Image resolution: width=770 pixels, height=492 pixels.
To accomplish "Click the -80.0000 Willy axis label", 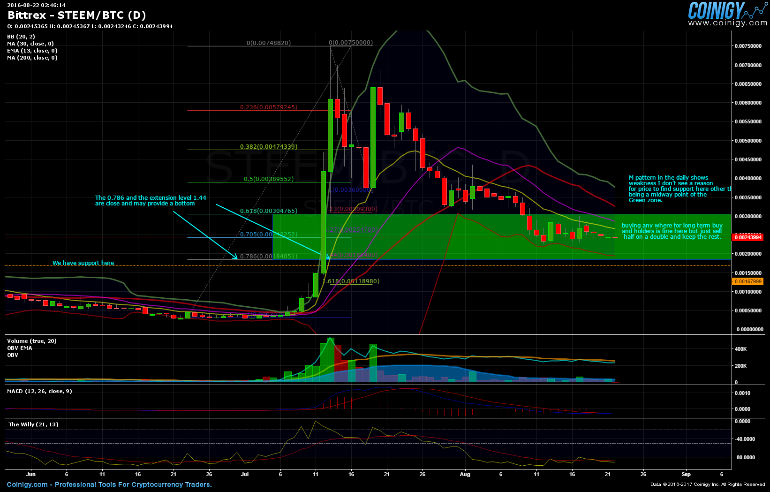I will 745,457.
